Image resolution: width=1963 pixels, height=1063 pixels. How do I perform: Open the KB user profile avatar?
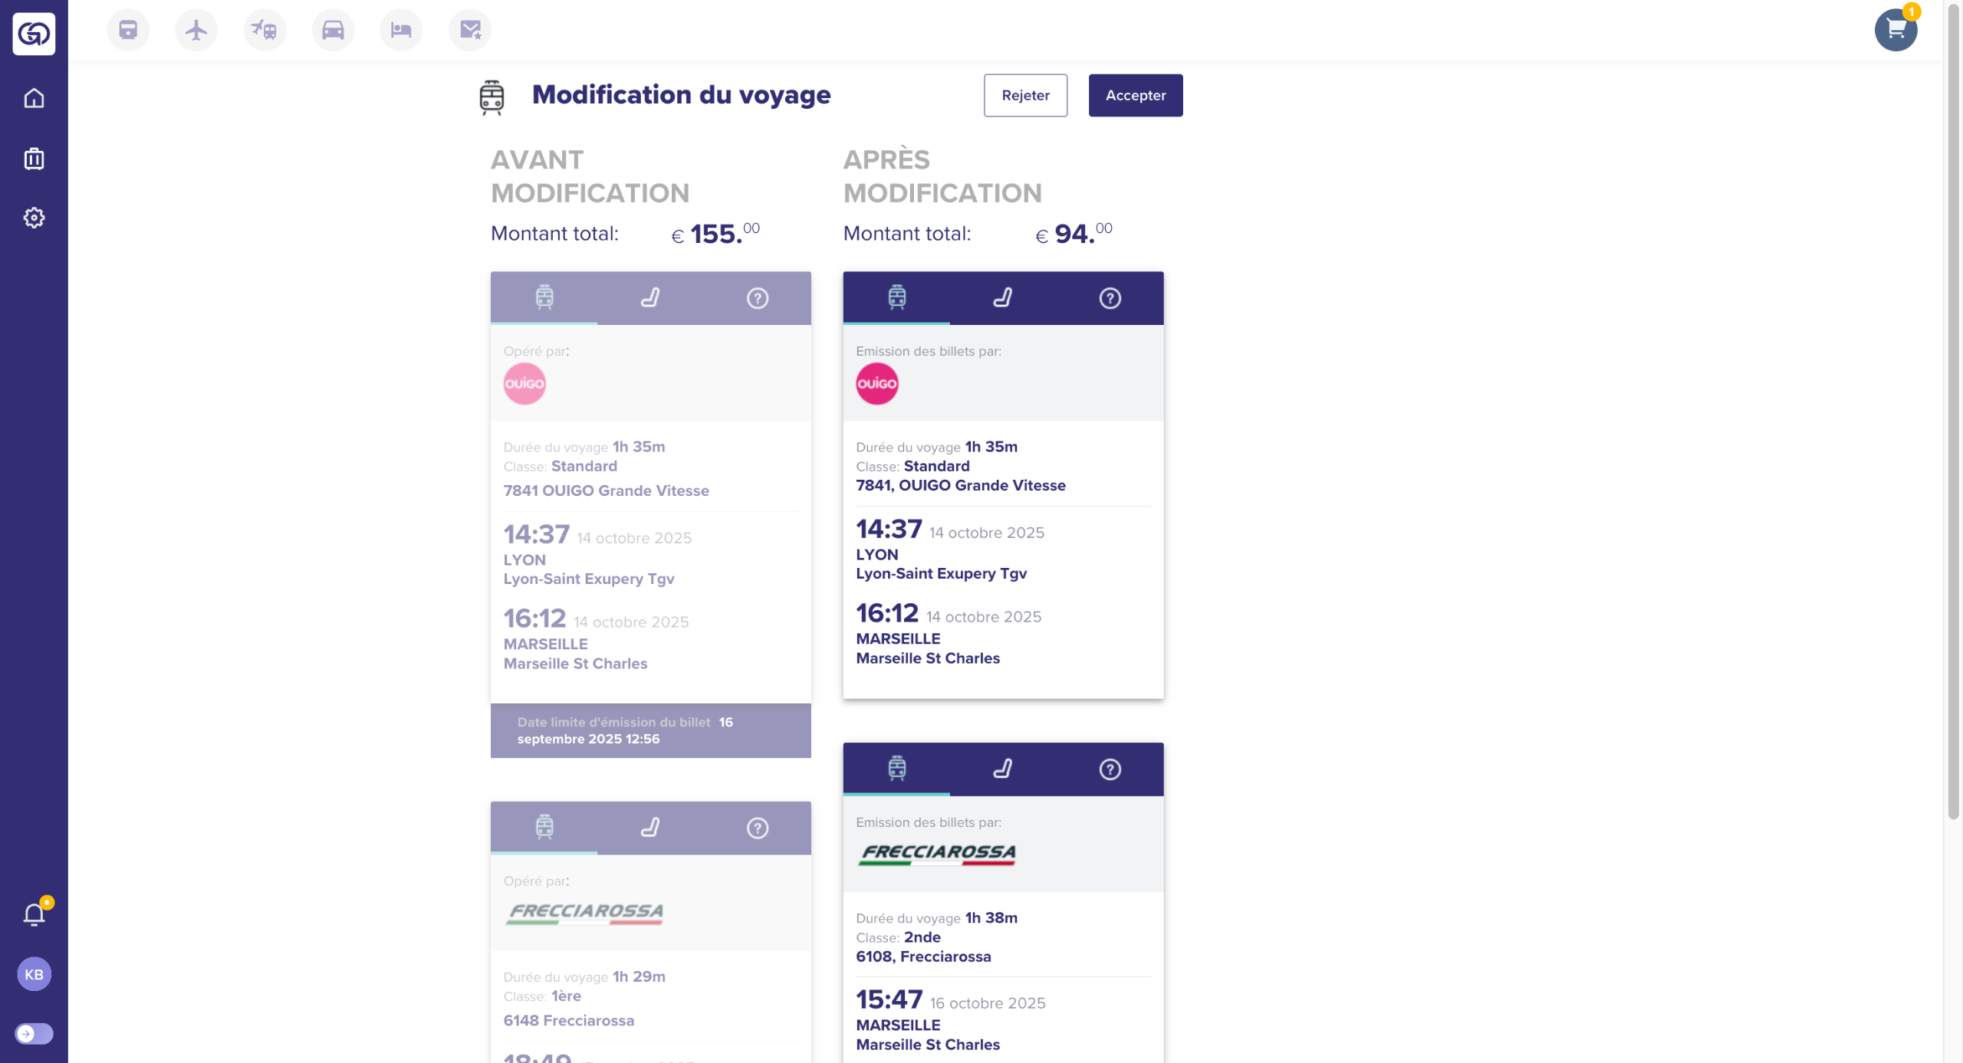pyautogui.click(x=34, y=974)
